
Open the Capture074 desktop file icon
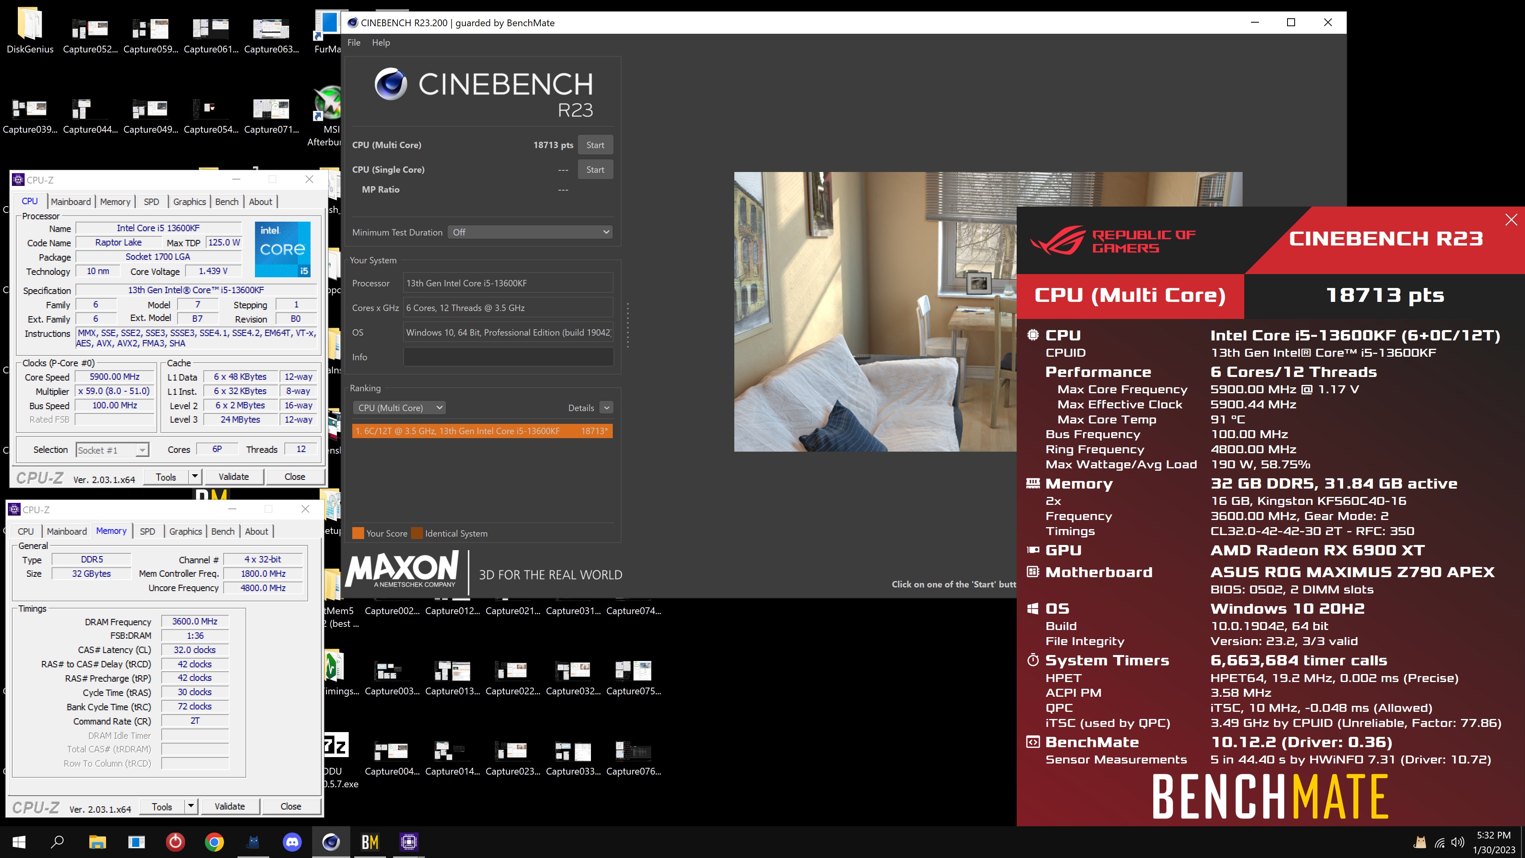pos(633,610)
